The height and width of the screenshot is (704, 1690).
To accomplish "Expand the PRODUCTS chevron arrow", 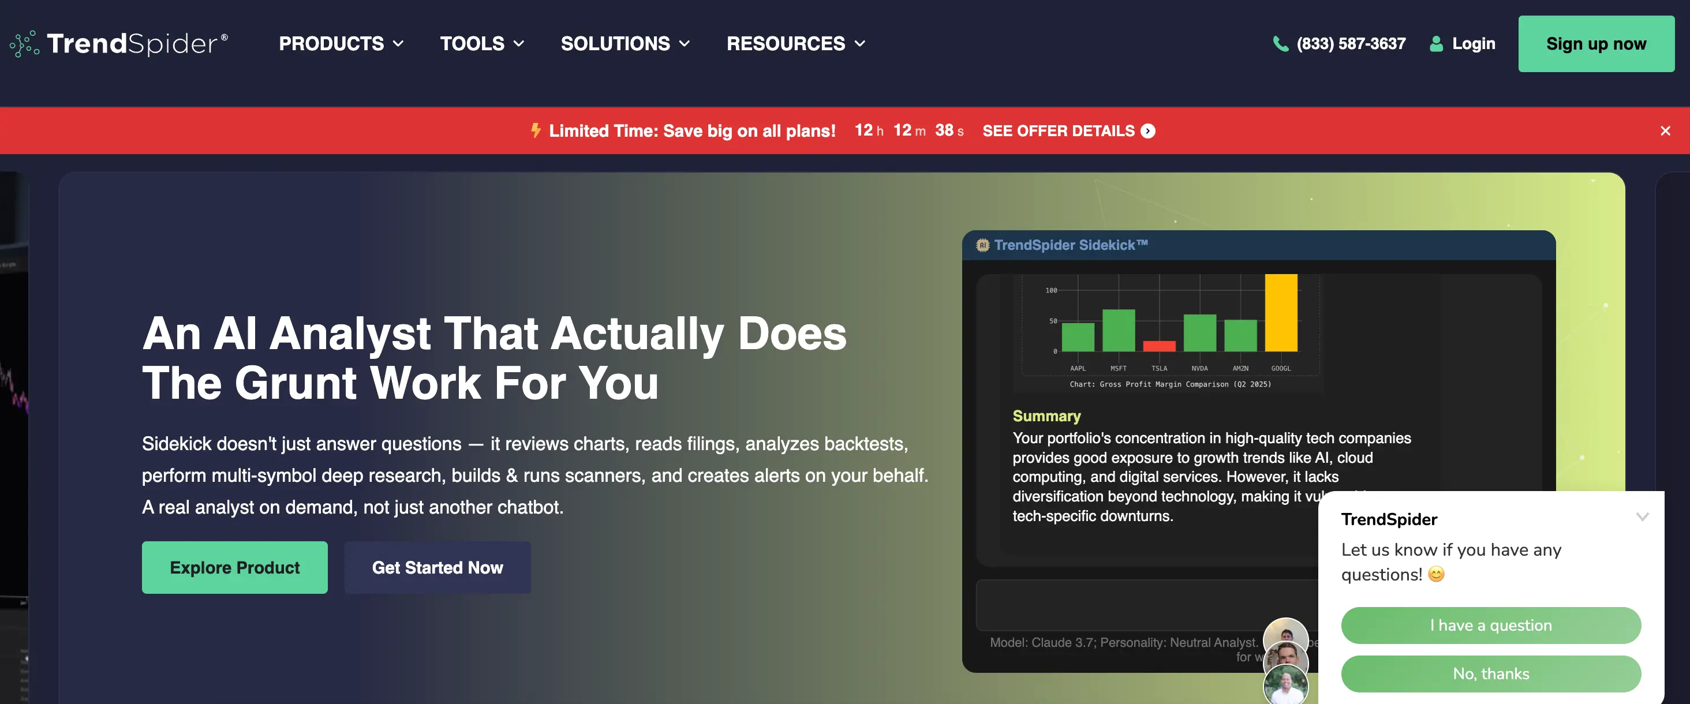I will 398,44.
